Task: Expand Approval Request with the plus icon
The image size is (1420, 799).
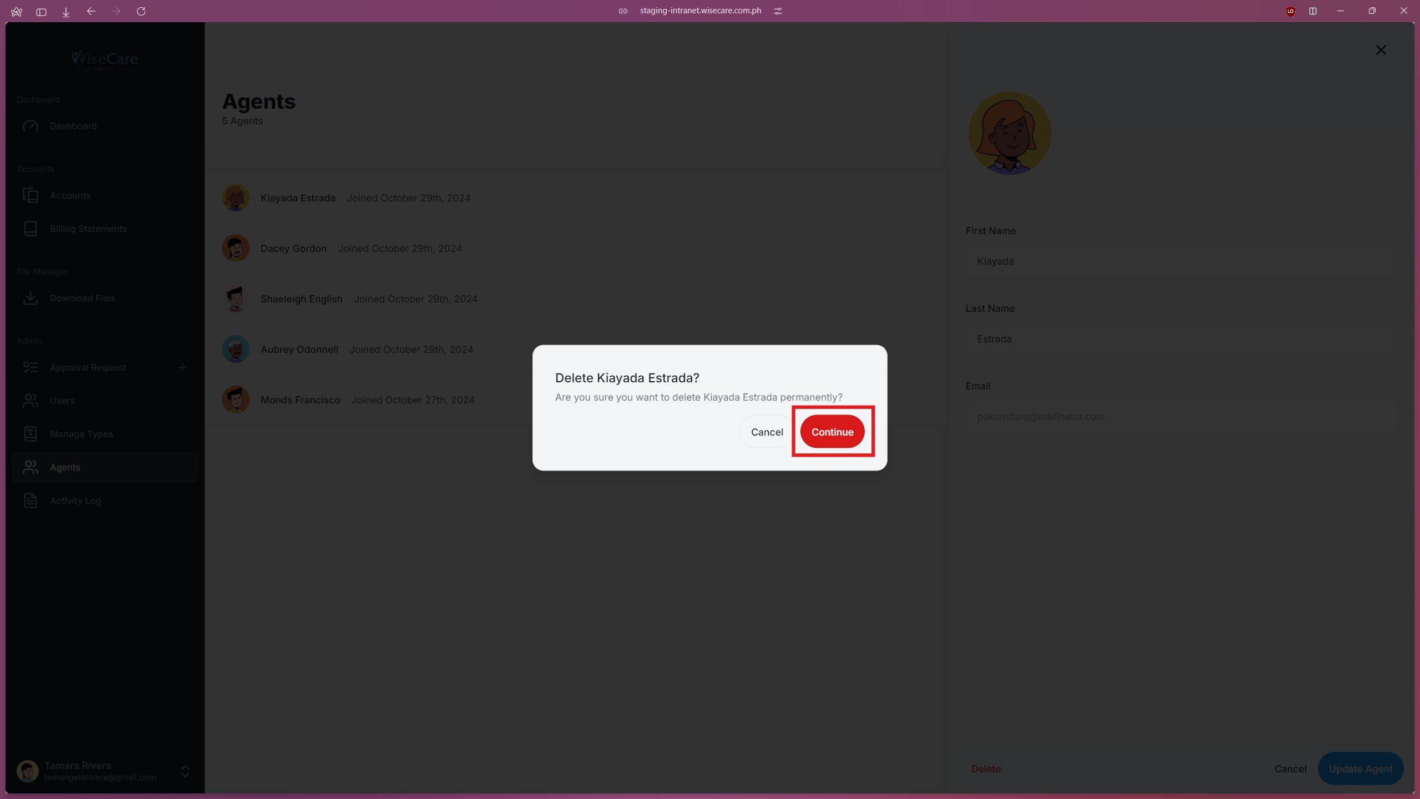Action: [182, 367]
